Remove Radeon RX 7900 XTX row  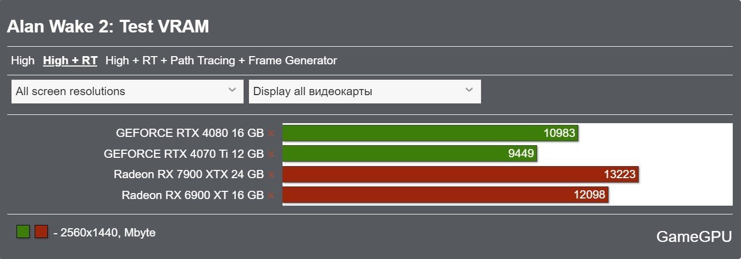271,175
